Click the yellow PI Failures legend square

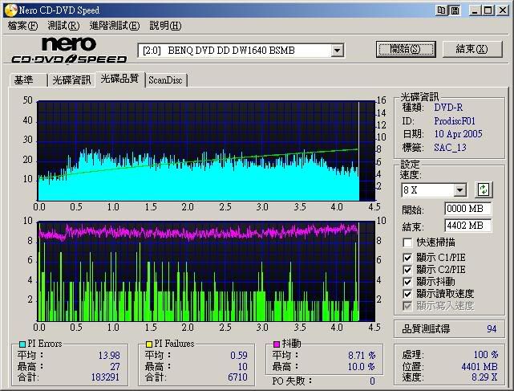tap(139, 344)
